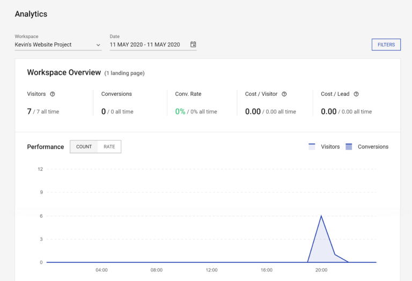Viewport: 412px width, 281px height.
Task: Click the 16:00 x-axis label
Action: 267,270
